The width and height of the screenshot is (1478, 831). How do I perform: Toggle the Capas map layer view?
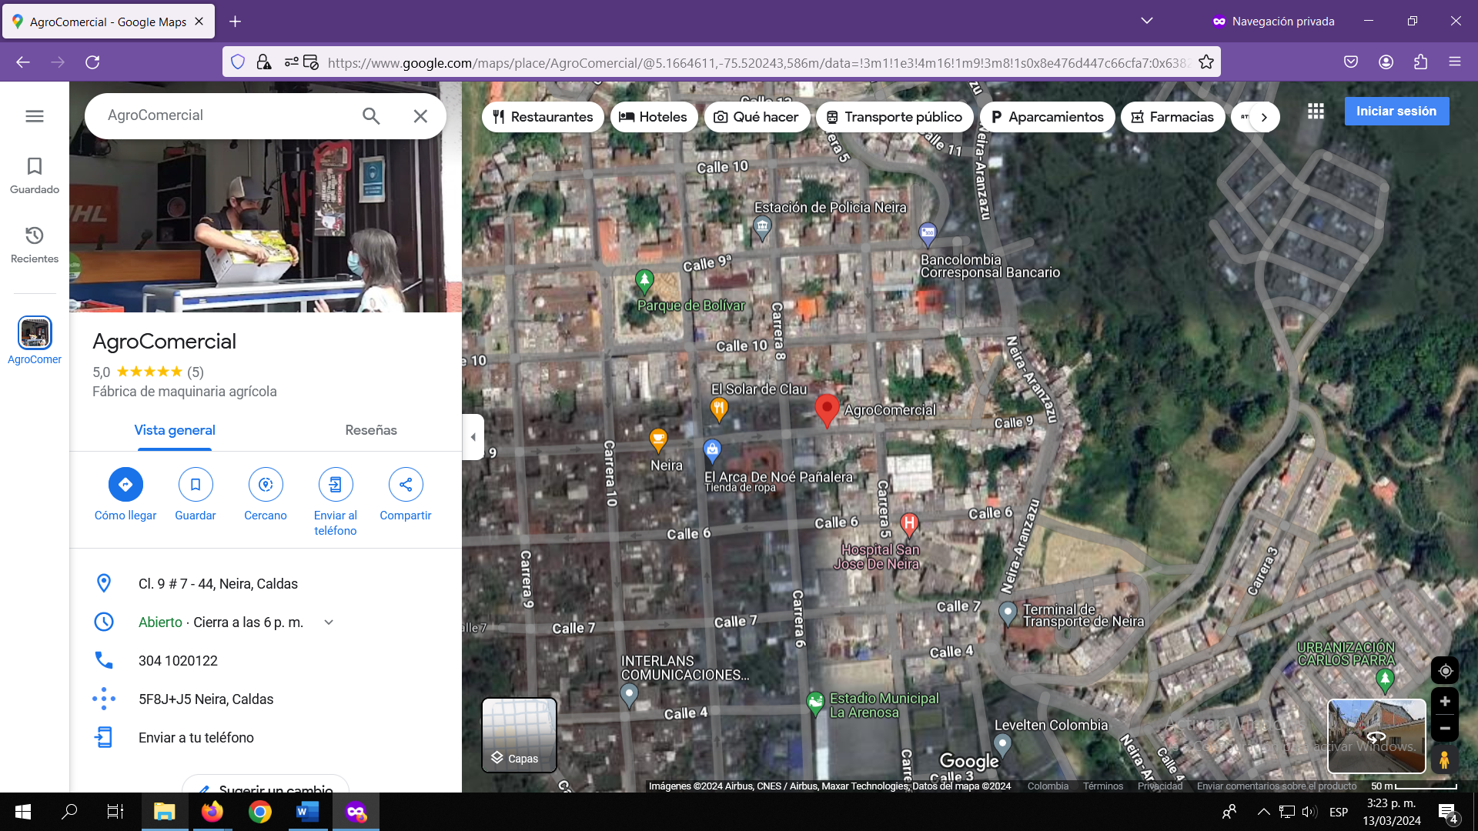click(519, 735)
